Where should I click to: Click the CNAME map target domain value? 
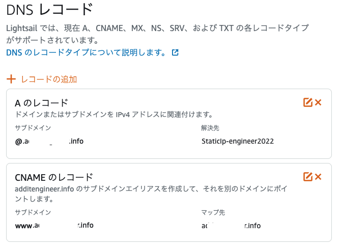[231, 226]
